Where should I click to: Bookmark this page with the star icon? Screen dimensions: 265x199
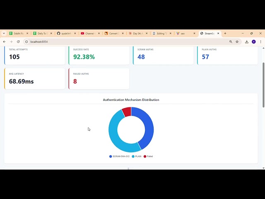click(x=237, y=41)
